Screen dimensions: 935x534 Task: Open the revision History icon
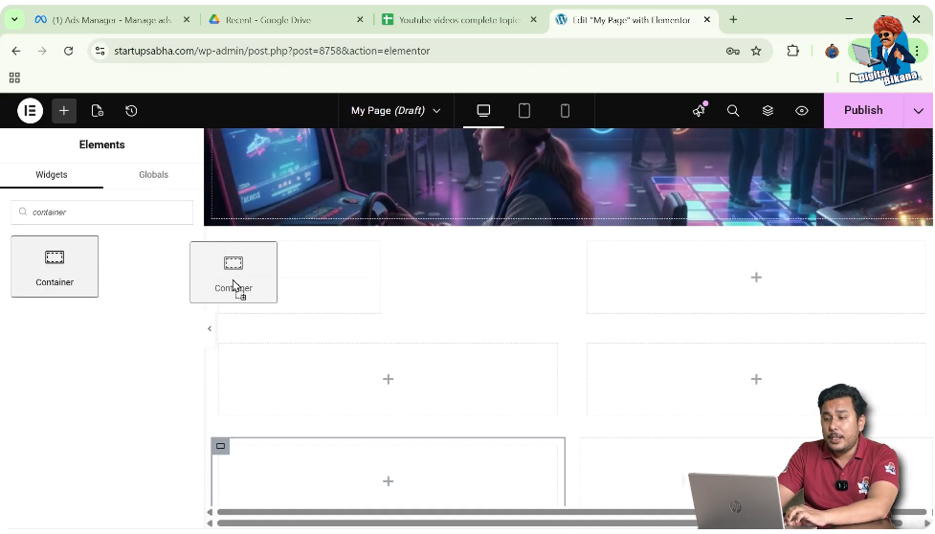click(x=131, y=111)
